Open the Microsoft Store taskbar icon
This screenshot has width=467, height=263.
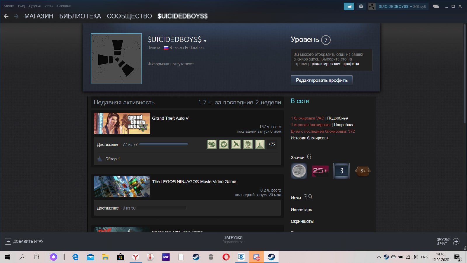(120, 257)
